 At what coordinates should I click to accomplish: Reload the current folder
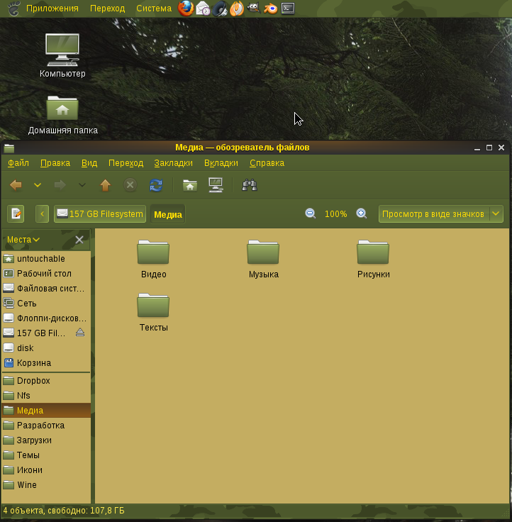point(156,185)
